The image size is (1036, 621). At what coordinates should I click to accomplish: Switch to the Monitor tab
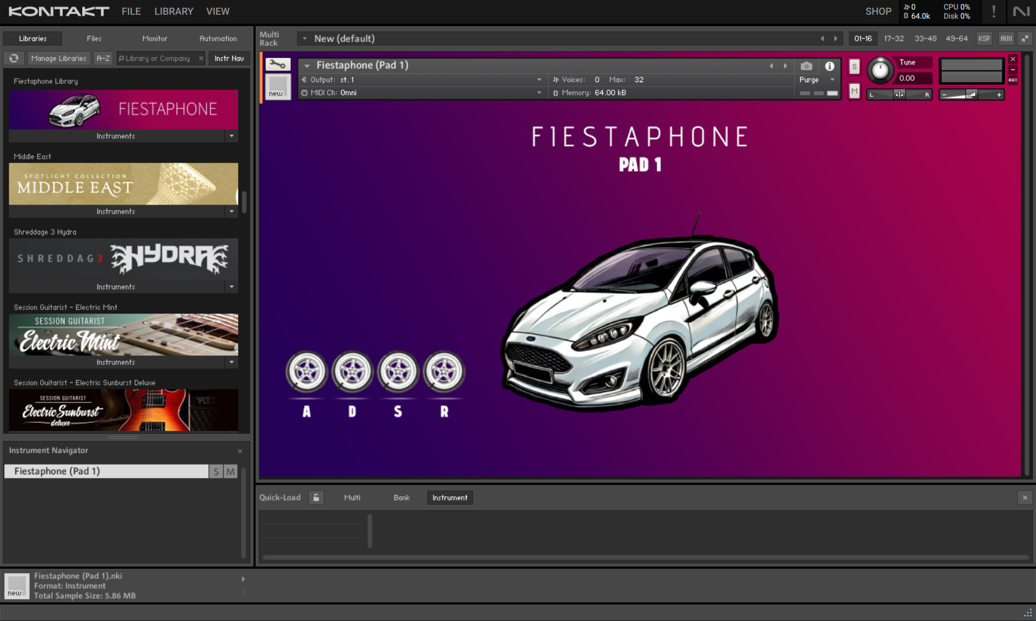click(155, 38)
